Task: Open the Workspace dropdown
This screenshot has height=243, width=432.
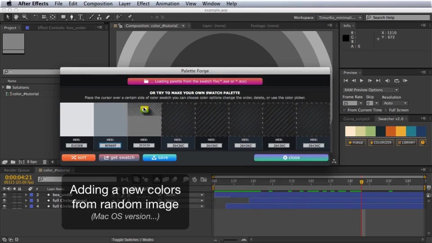Action: 339,18
